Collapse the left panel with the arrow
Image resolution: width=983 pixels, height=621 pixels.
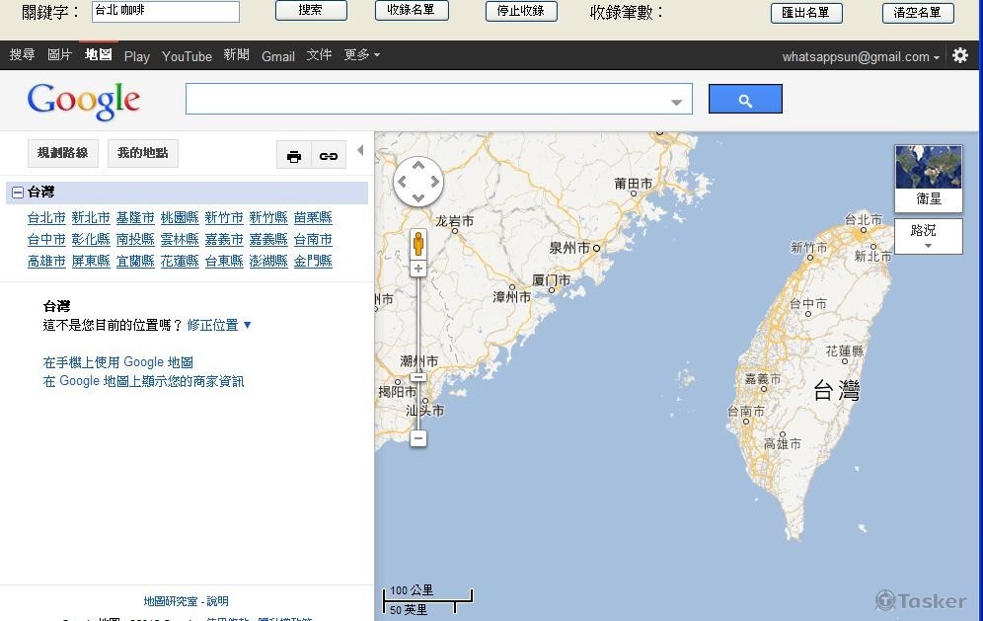[359, 150]
